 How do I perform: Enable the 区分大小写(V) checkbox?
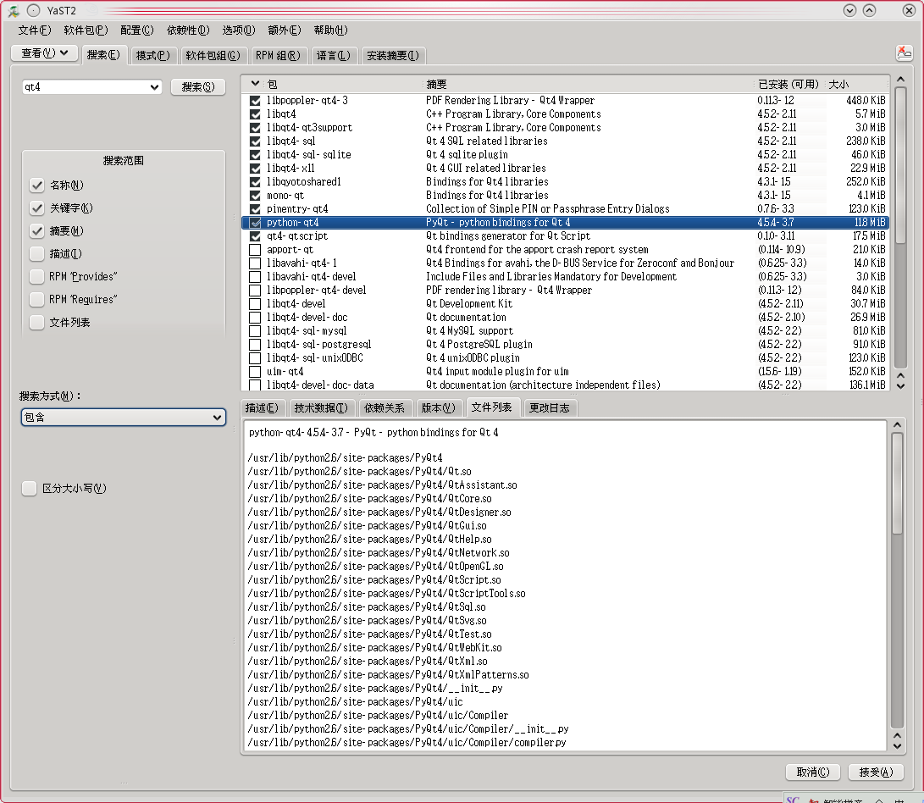[29, 489]
